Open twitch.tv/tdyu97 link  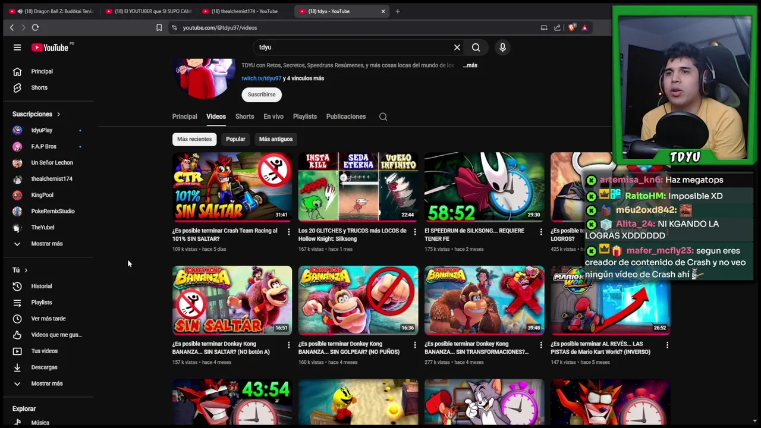pos(261,78)
